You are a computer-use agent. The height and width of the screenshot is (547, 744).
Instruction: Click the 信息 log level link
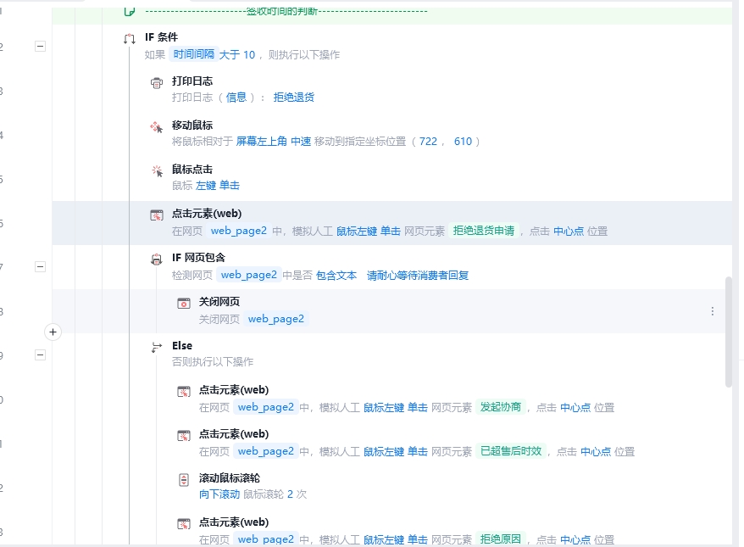click(x=236, y=98)
